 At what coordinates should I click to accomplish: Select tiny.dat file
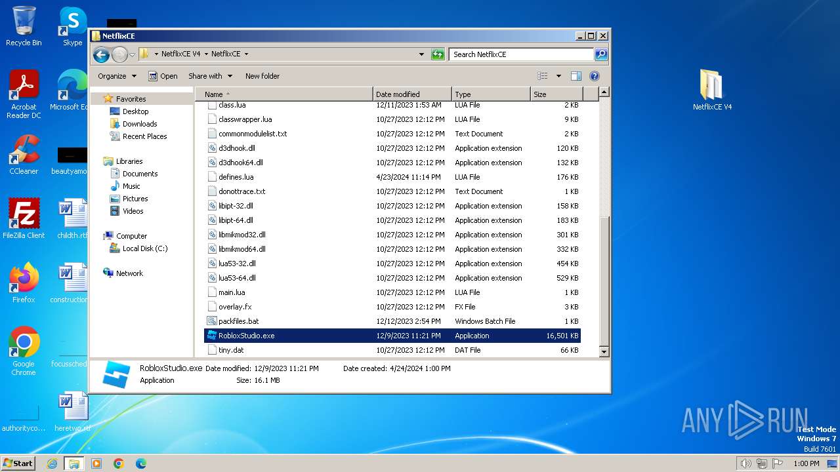coord(231,350)
